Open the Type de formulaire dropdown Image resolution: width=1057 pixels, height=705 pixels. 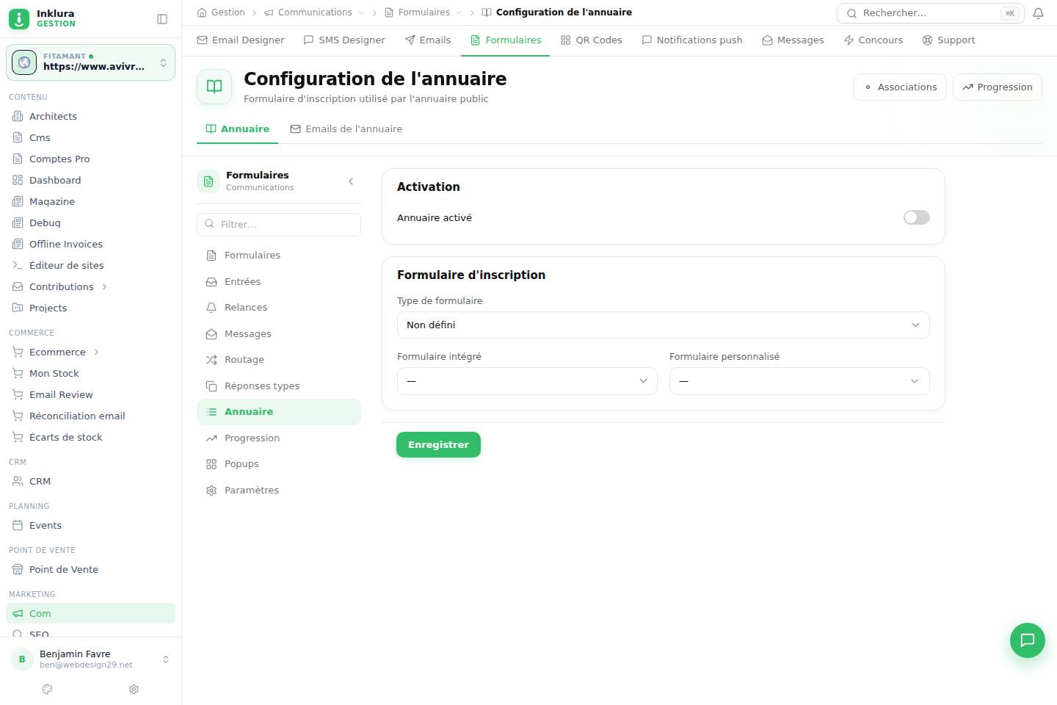coord(663,325)
